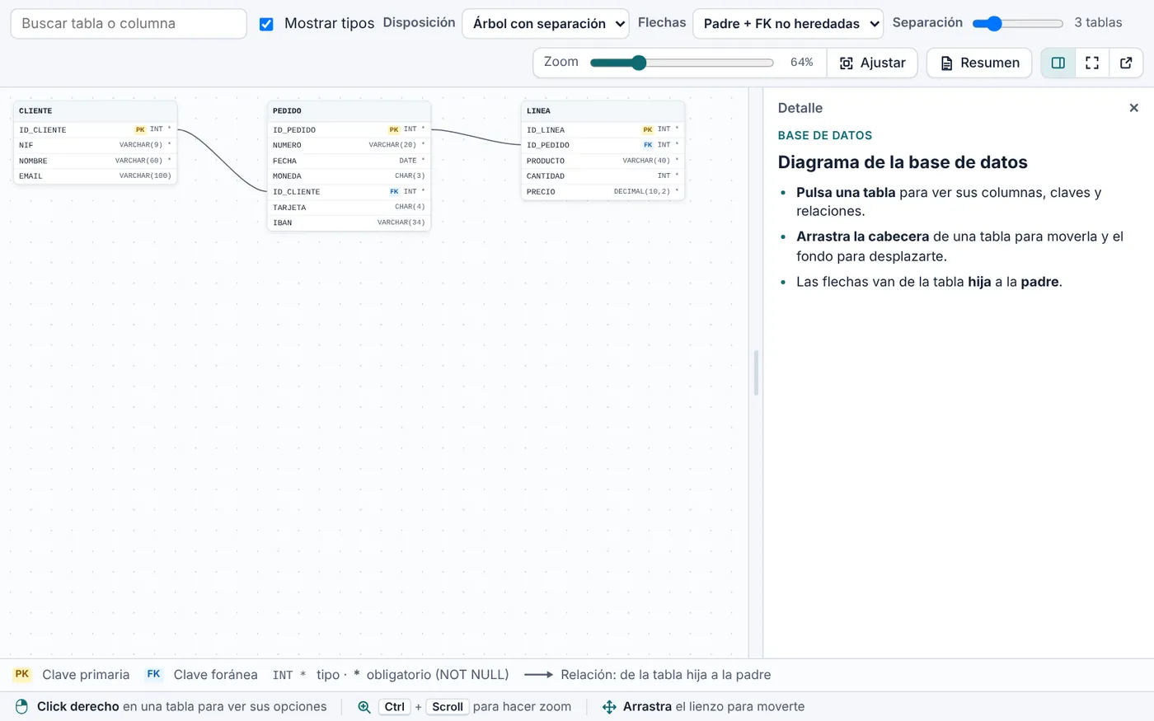Uncheck the Mostrar tipos checkbox

click(266, 24)
